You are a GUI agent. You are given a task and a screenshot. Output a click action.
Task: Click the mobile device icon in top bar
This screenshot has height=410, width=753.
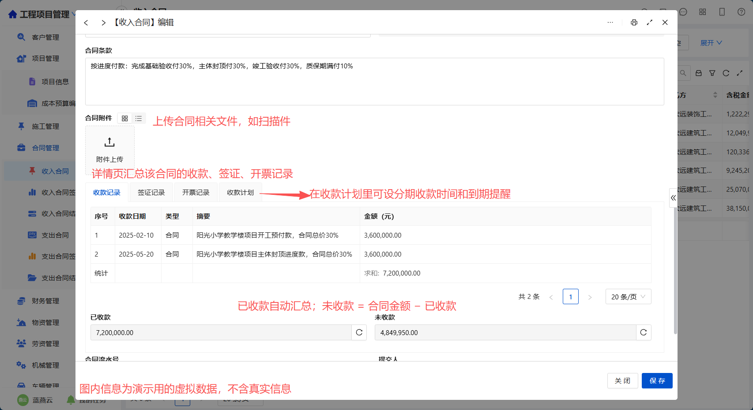point(722,12)
